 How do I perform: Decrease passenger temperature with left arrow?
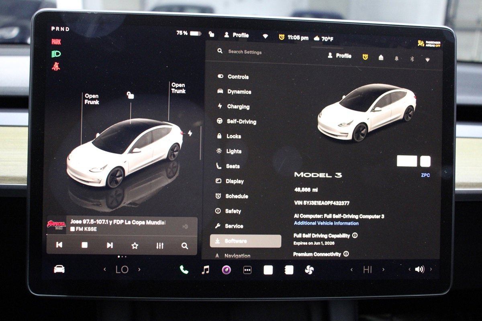click(351, 270)
